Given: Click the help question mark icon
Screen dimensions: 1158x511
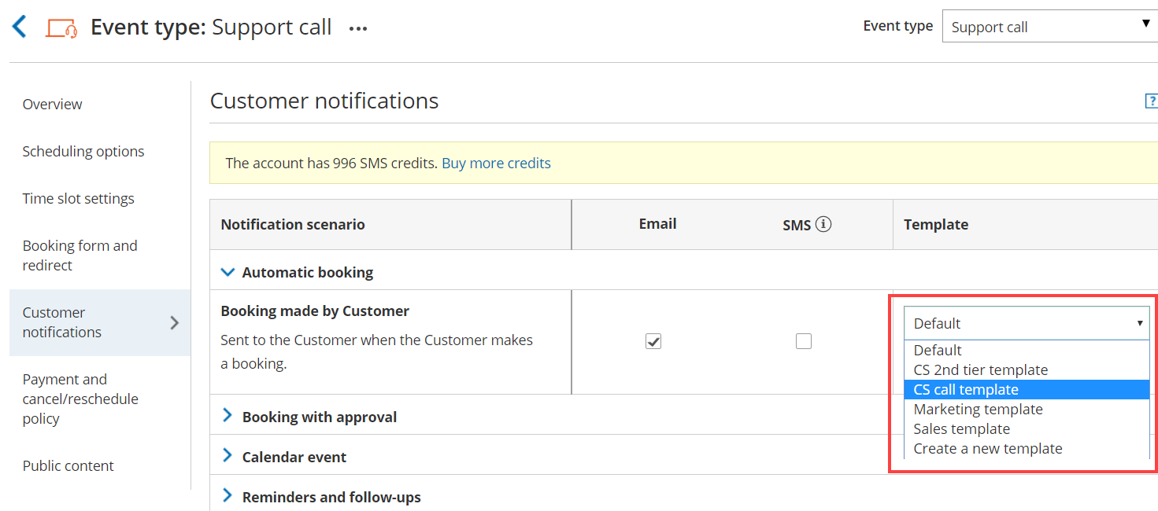Looking at the screenshot, I should tap(1151, 101).
